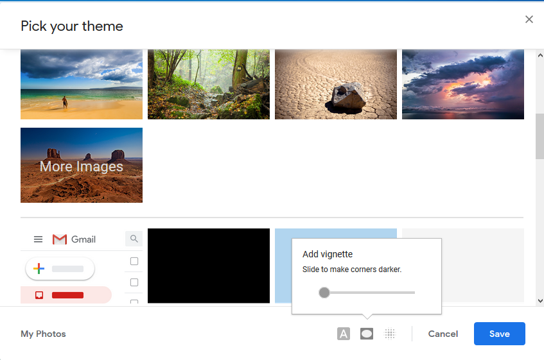Open the blur option (dotted grid icon)
The width and height of the screenshot is (544, 360).
coord(390,334)
